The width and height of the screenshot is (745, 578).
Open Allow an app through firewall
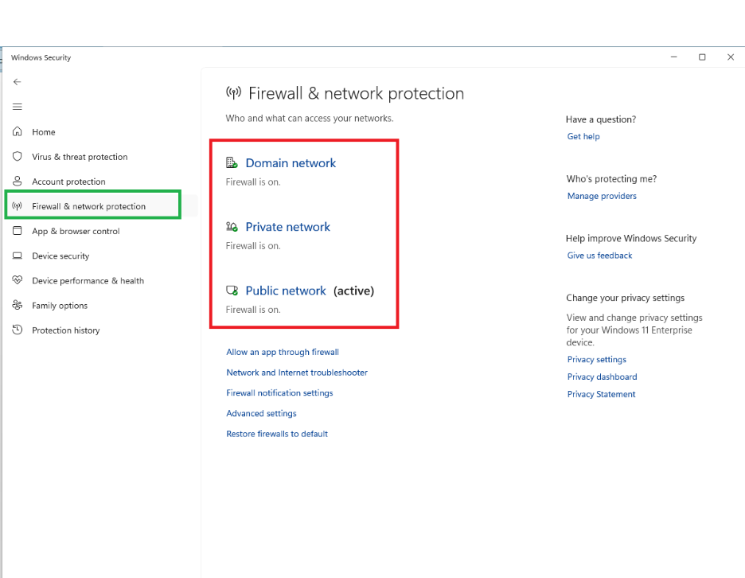tap(283, 352)
